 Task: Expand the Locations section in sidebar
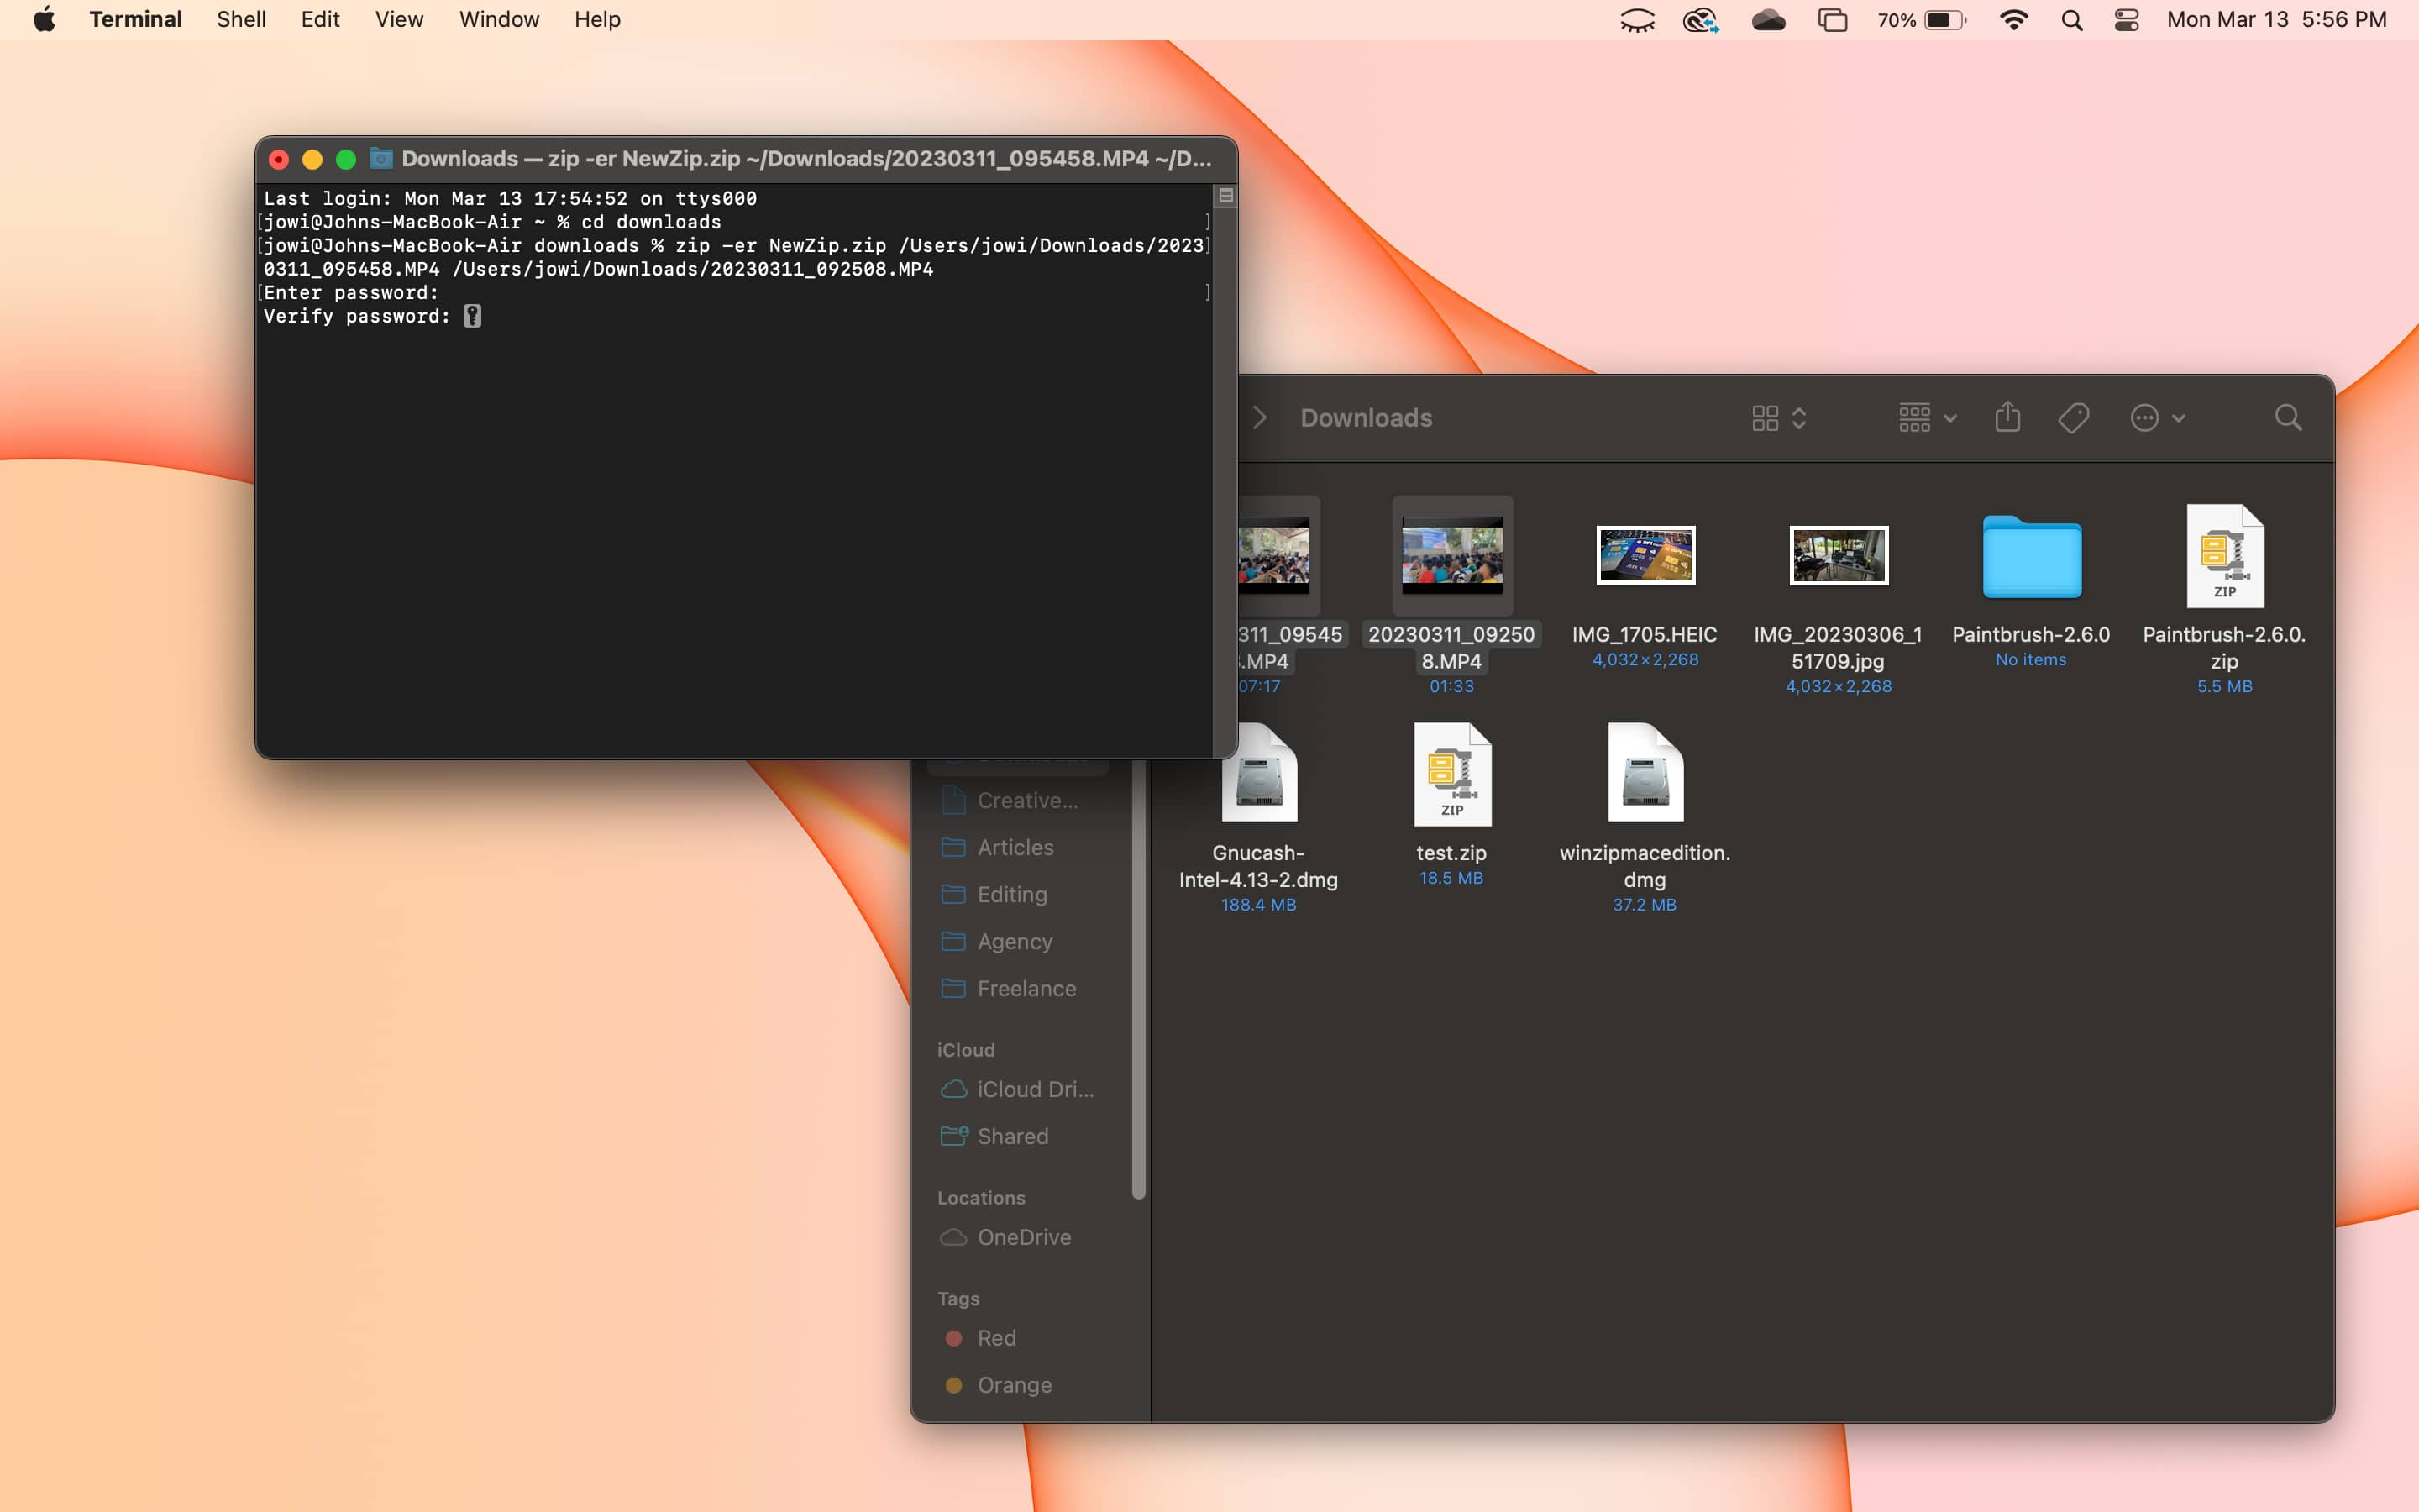980,1197
